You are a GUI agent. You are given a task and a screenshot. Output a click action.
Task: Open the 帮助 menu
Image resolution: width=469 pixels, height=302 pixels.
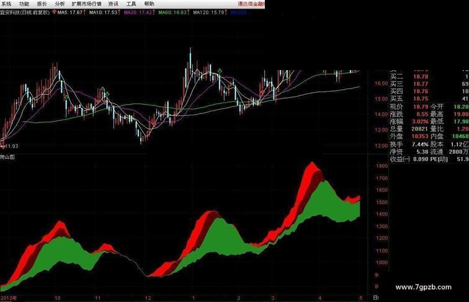[149, 4]
